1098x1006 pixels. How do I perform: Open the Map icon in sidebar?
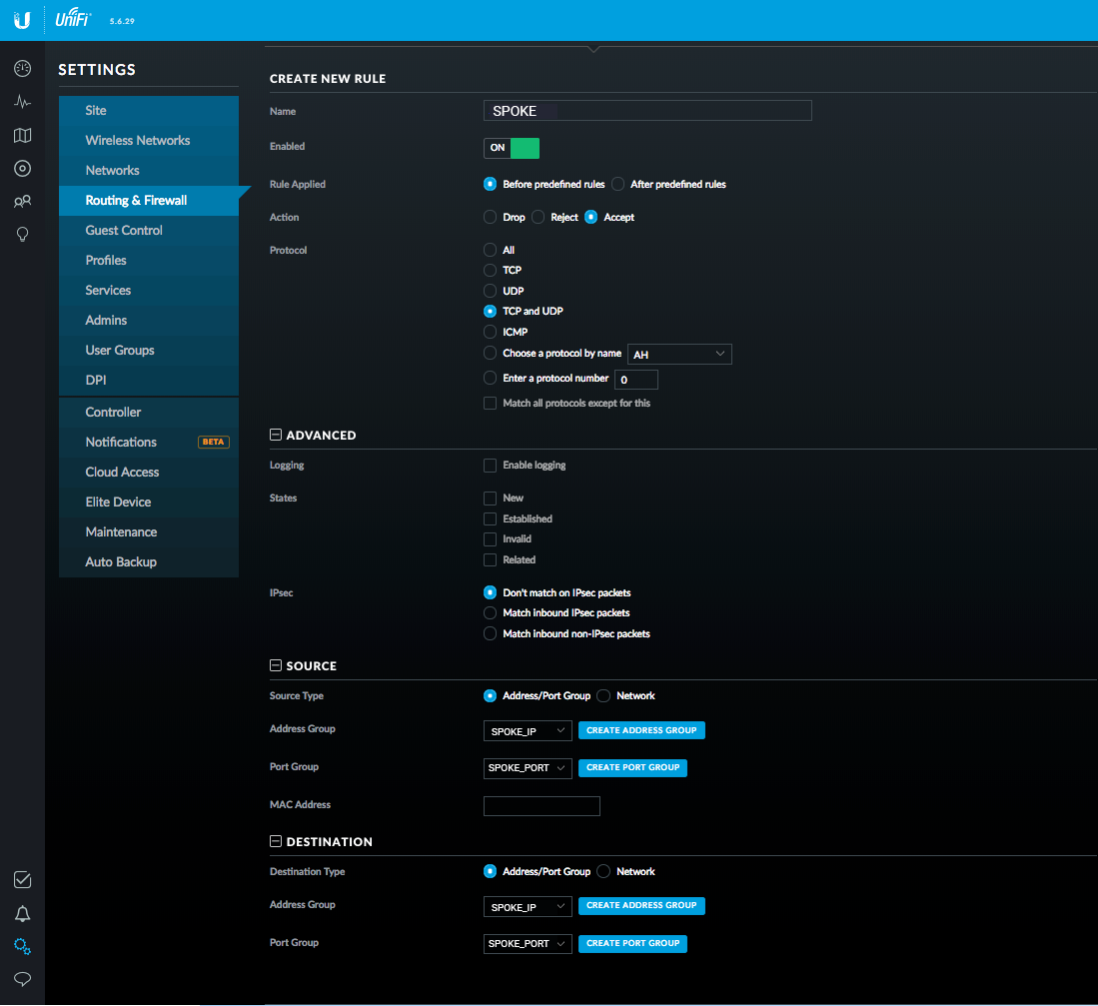[22, 135]
